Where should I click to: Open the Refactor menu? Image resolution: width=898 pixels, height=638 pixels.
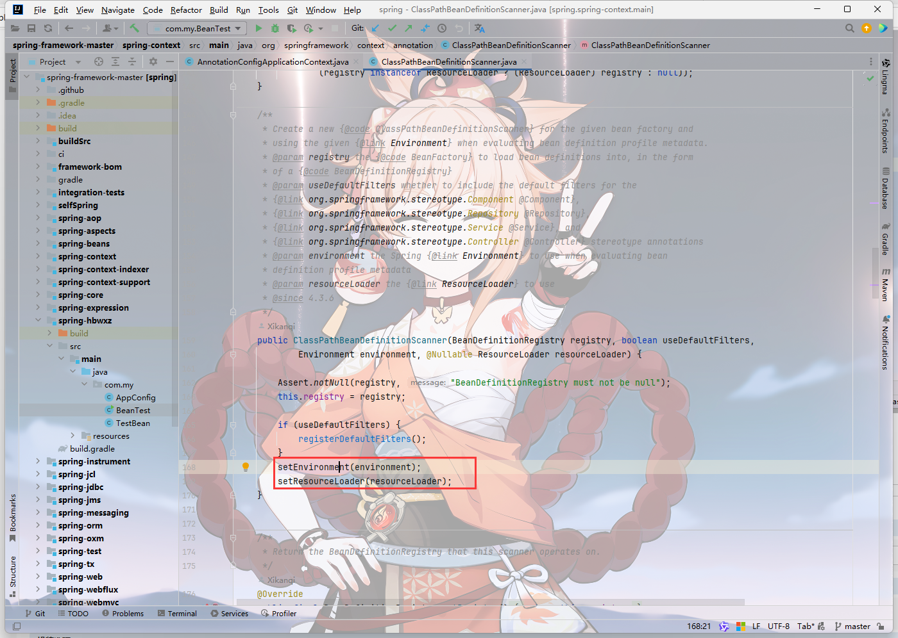pos(186,10)
